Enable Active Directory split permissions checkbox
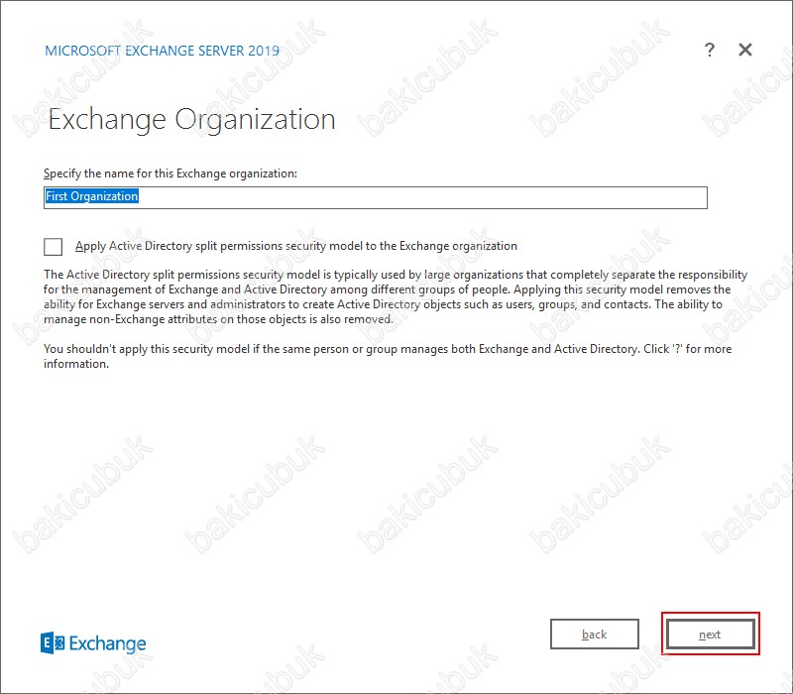The height and width of the screenshot is (694, 793). click(54, 246)
